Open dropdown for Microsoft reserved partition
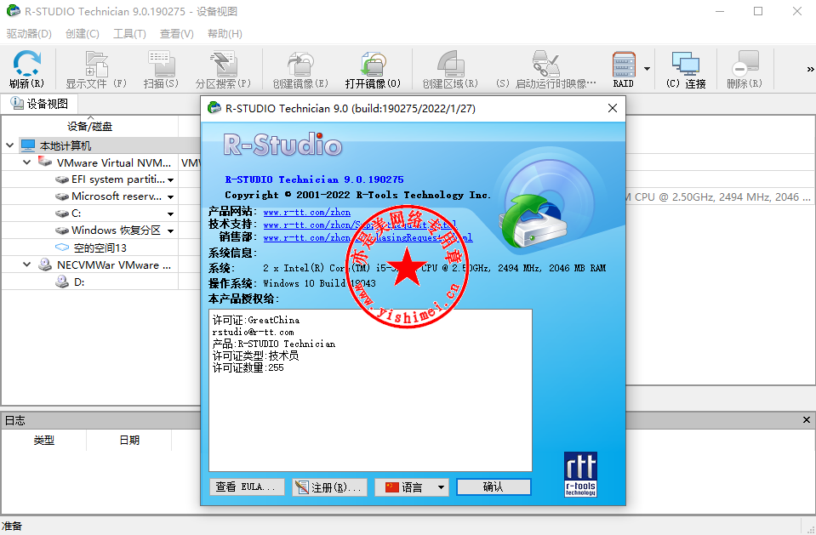816x535 pixels. [x=171, y=197]
